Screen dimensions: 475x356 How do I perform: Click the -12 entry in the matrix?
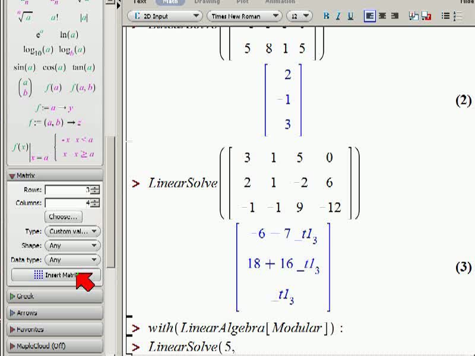331,208
